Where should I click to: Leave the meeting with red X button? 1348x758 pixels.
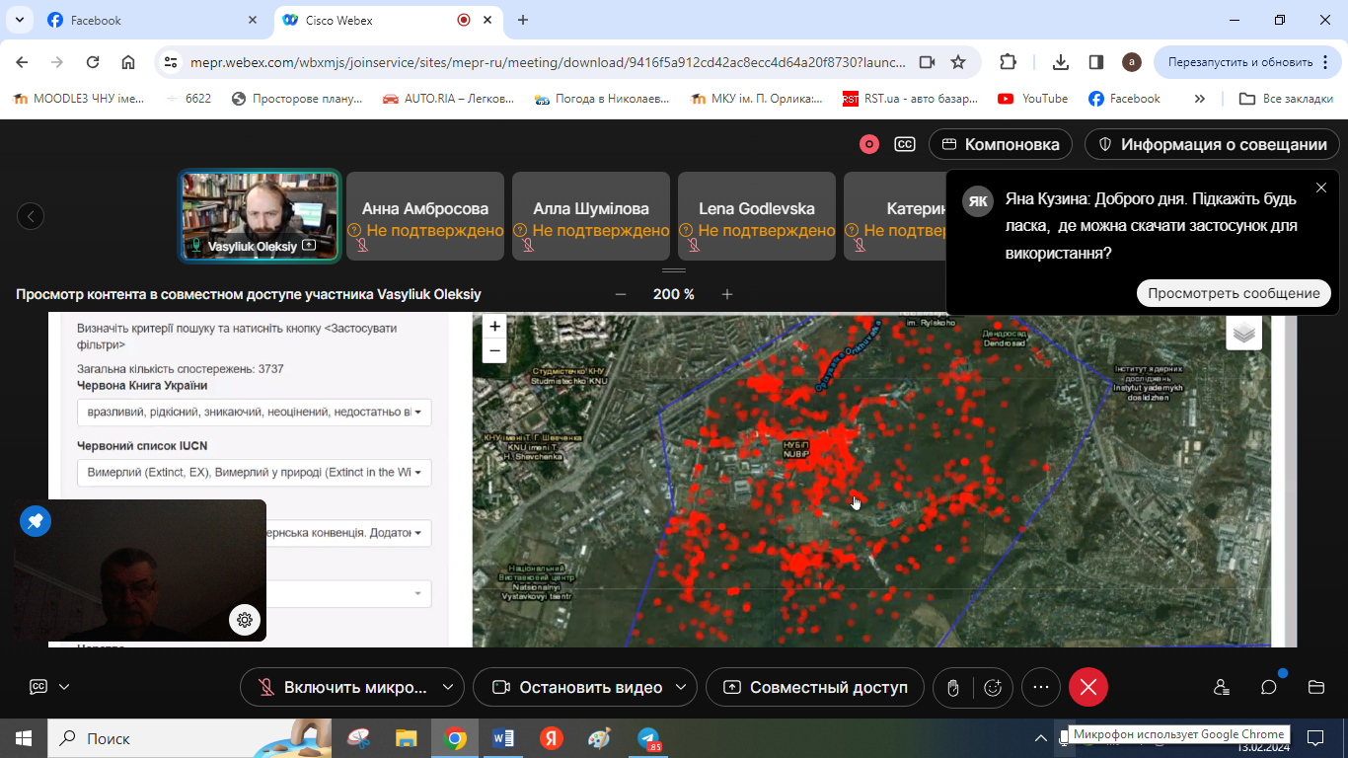tap(1088, 687)
